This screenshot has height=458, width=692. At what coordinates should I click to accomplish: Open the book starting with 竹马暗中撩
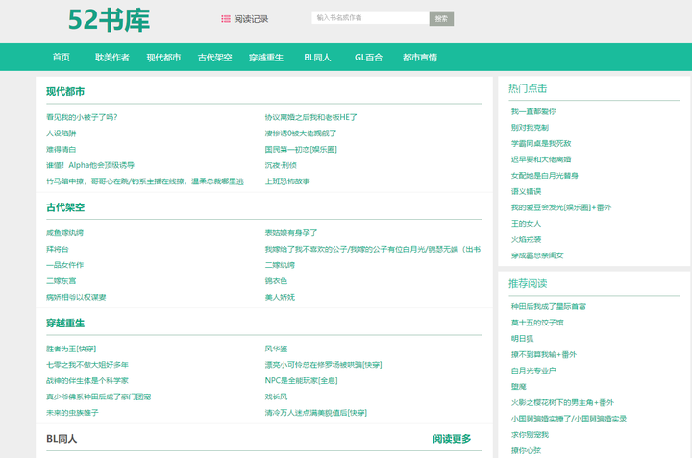pyautogui.click(x=145, y=181)
